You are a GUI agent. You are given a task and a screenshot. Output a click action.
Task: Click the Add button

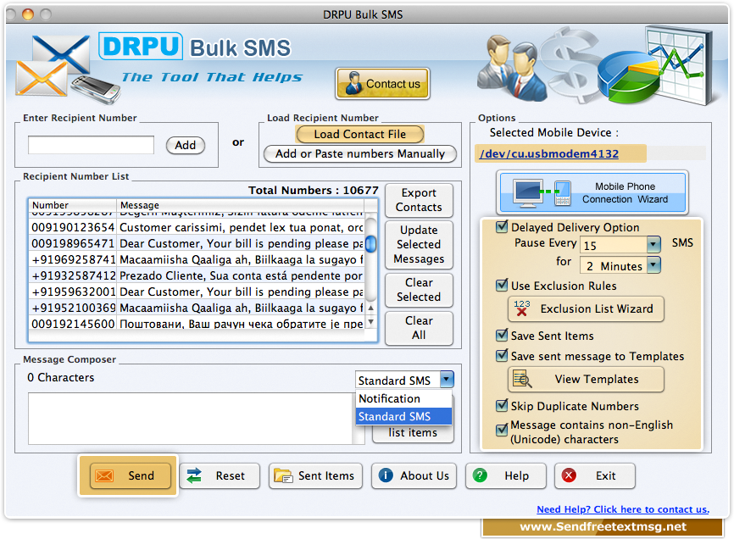186,145
